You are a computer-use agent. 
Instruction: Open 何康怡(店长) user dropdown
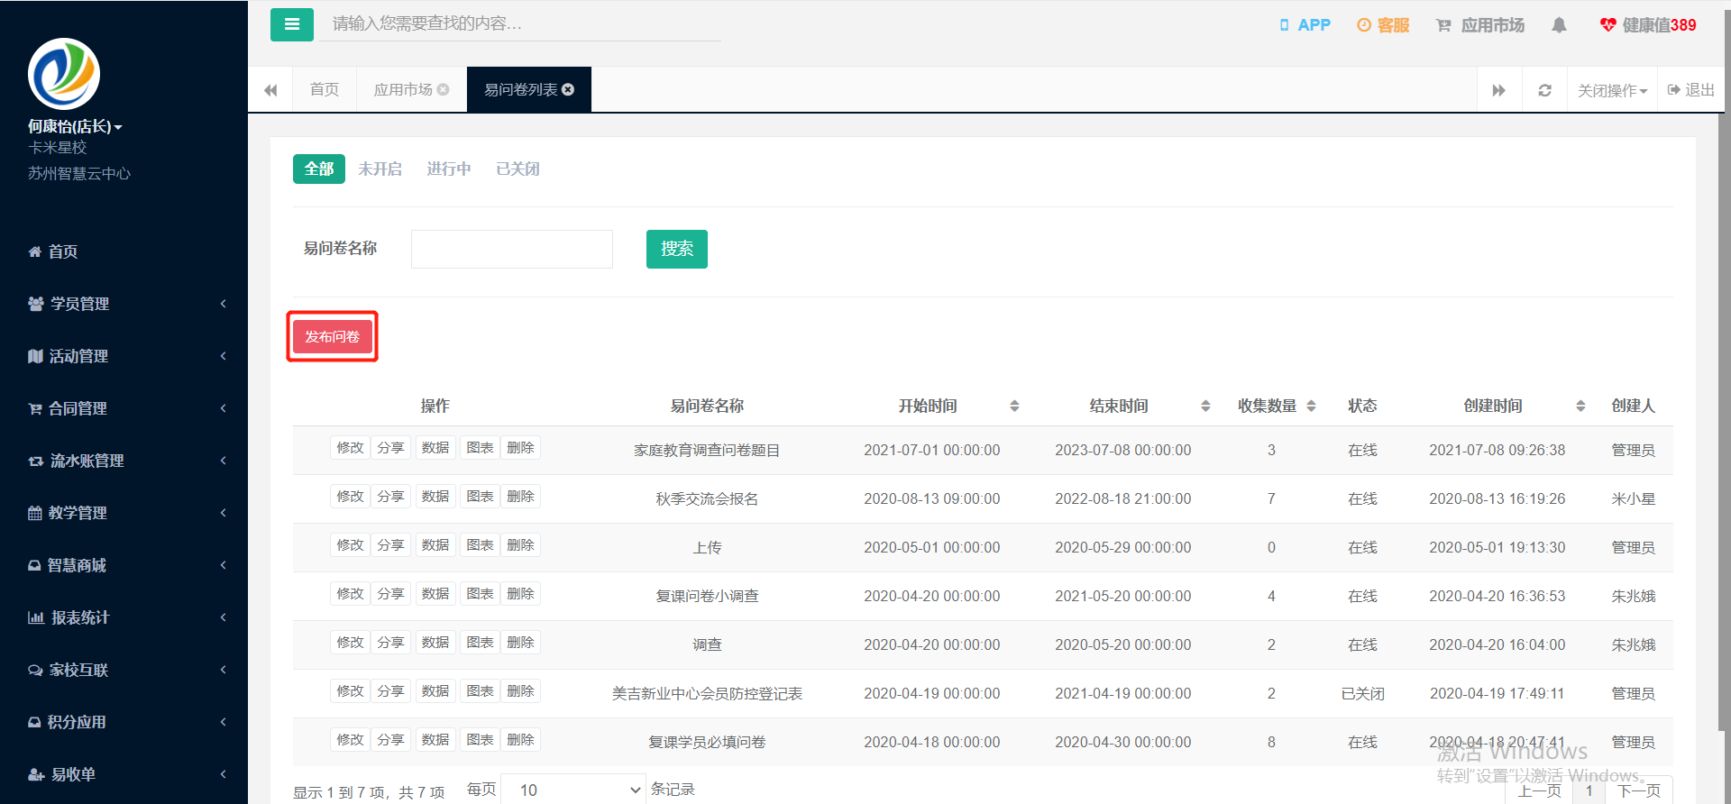click(75, 127)
